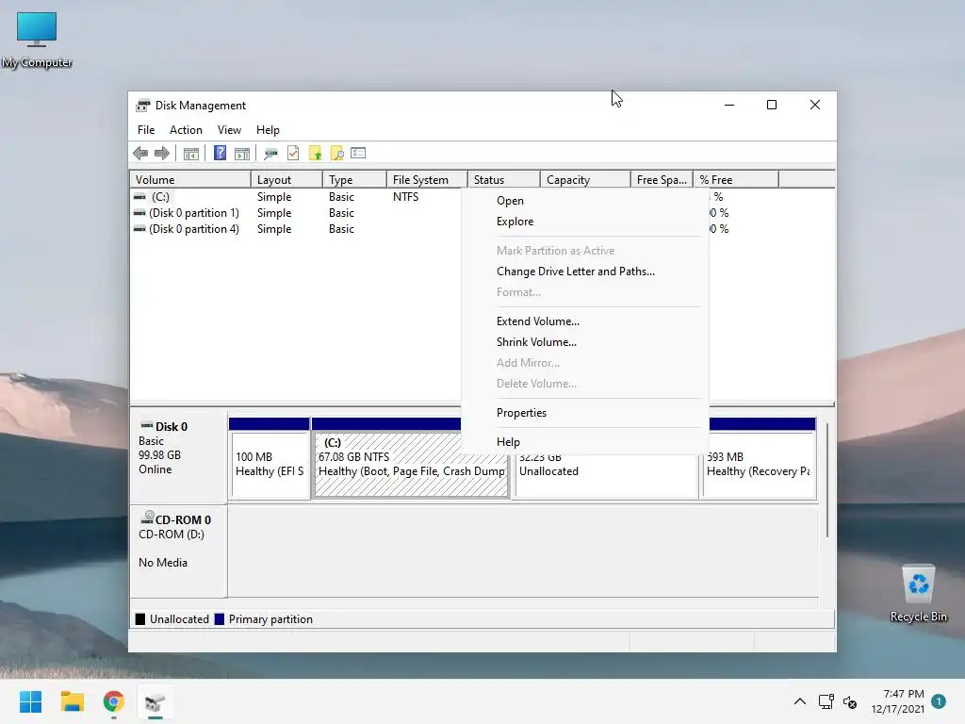This screenshot has height=724, width=965.
Task: Choose Open from the context menu
Action: click(x=584, y=201)
